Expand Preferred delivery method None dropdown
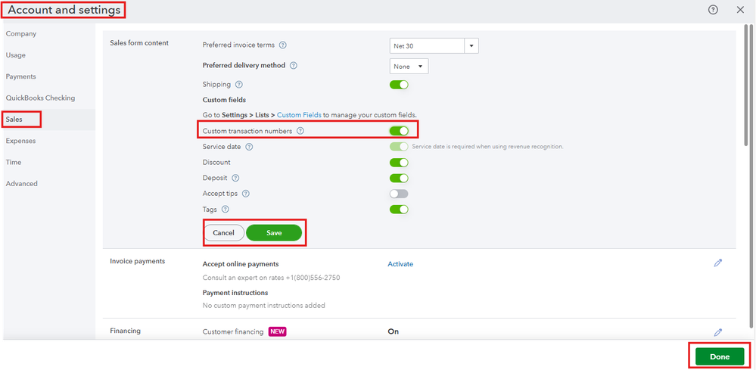The image size is (756, 370). (x=409, y=67)
